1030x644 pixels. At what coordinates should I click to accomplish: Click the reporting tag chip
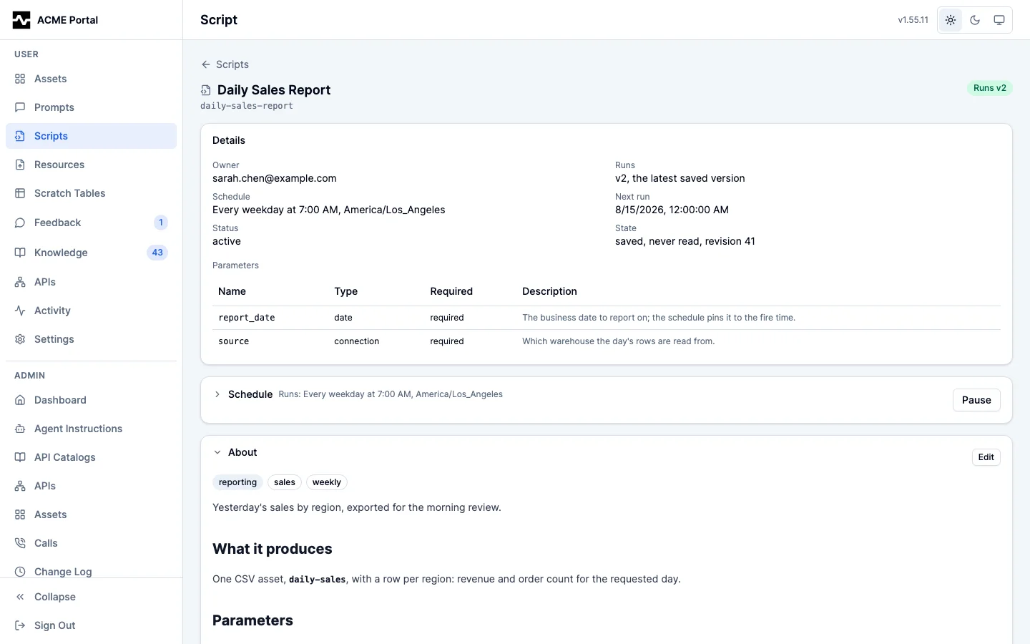point(237,482)
